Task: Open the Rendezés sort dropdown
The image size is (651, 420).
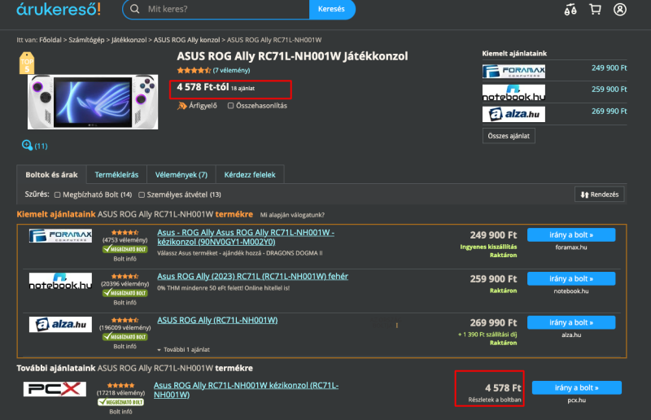Action: (x=600, y=195)
